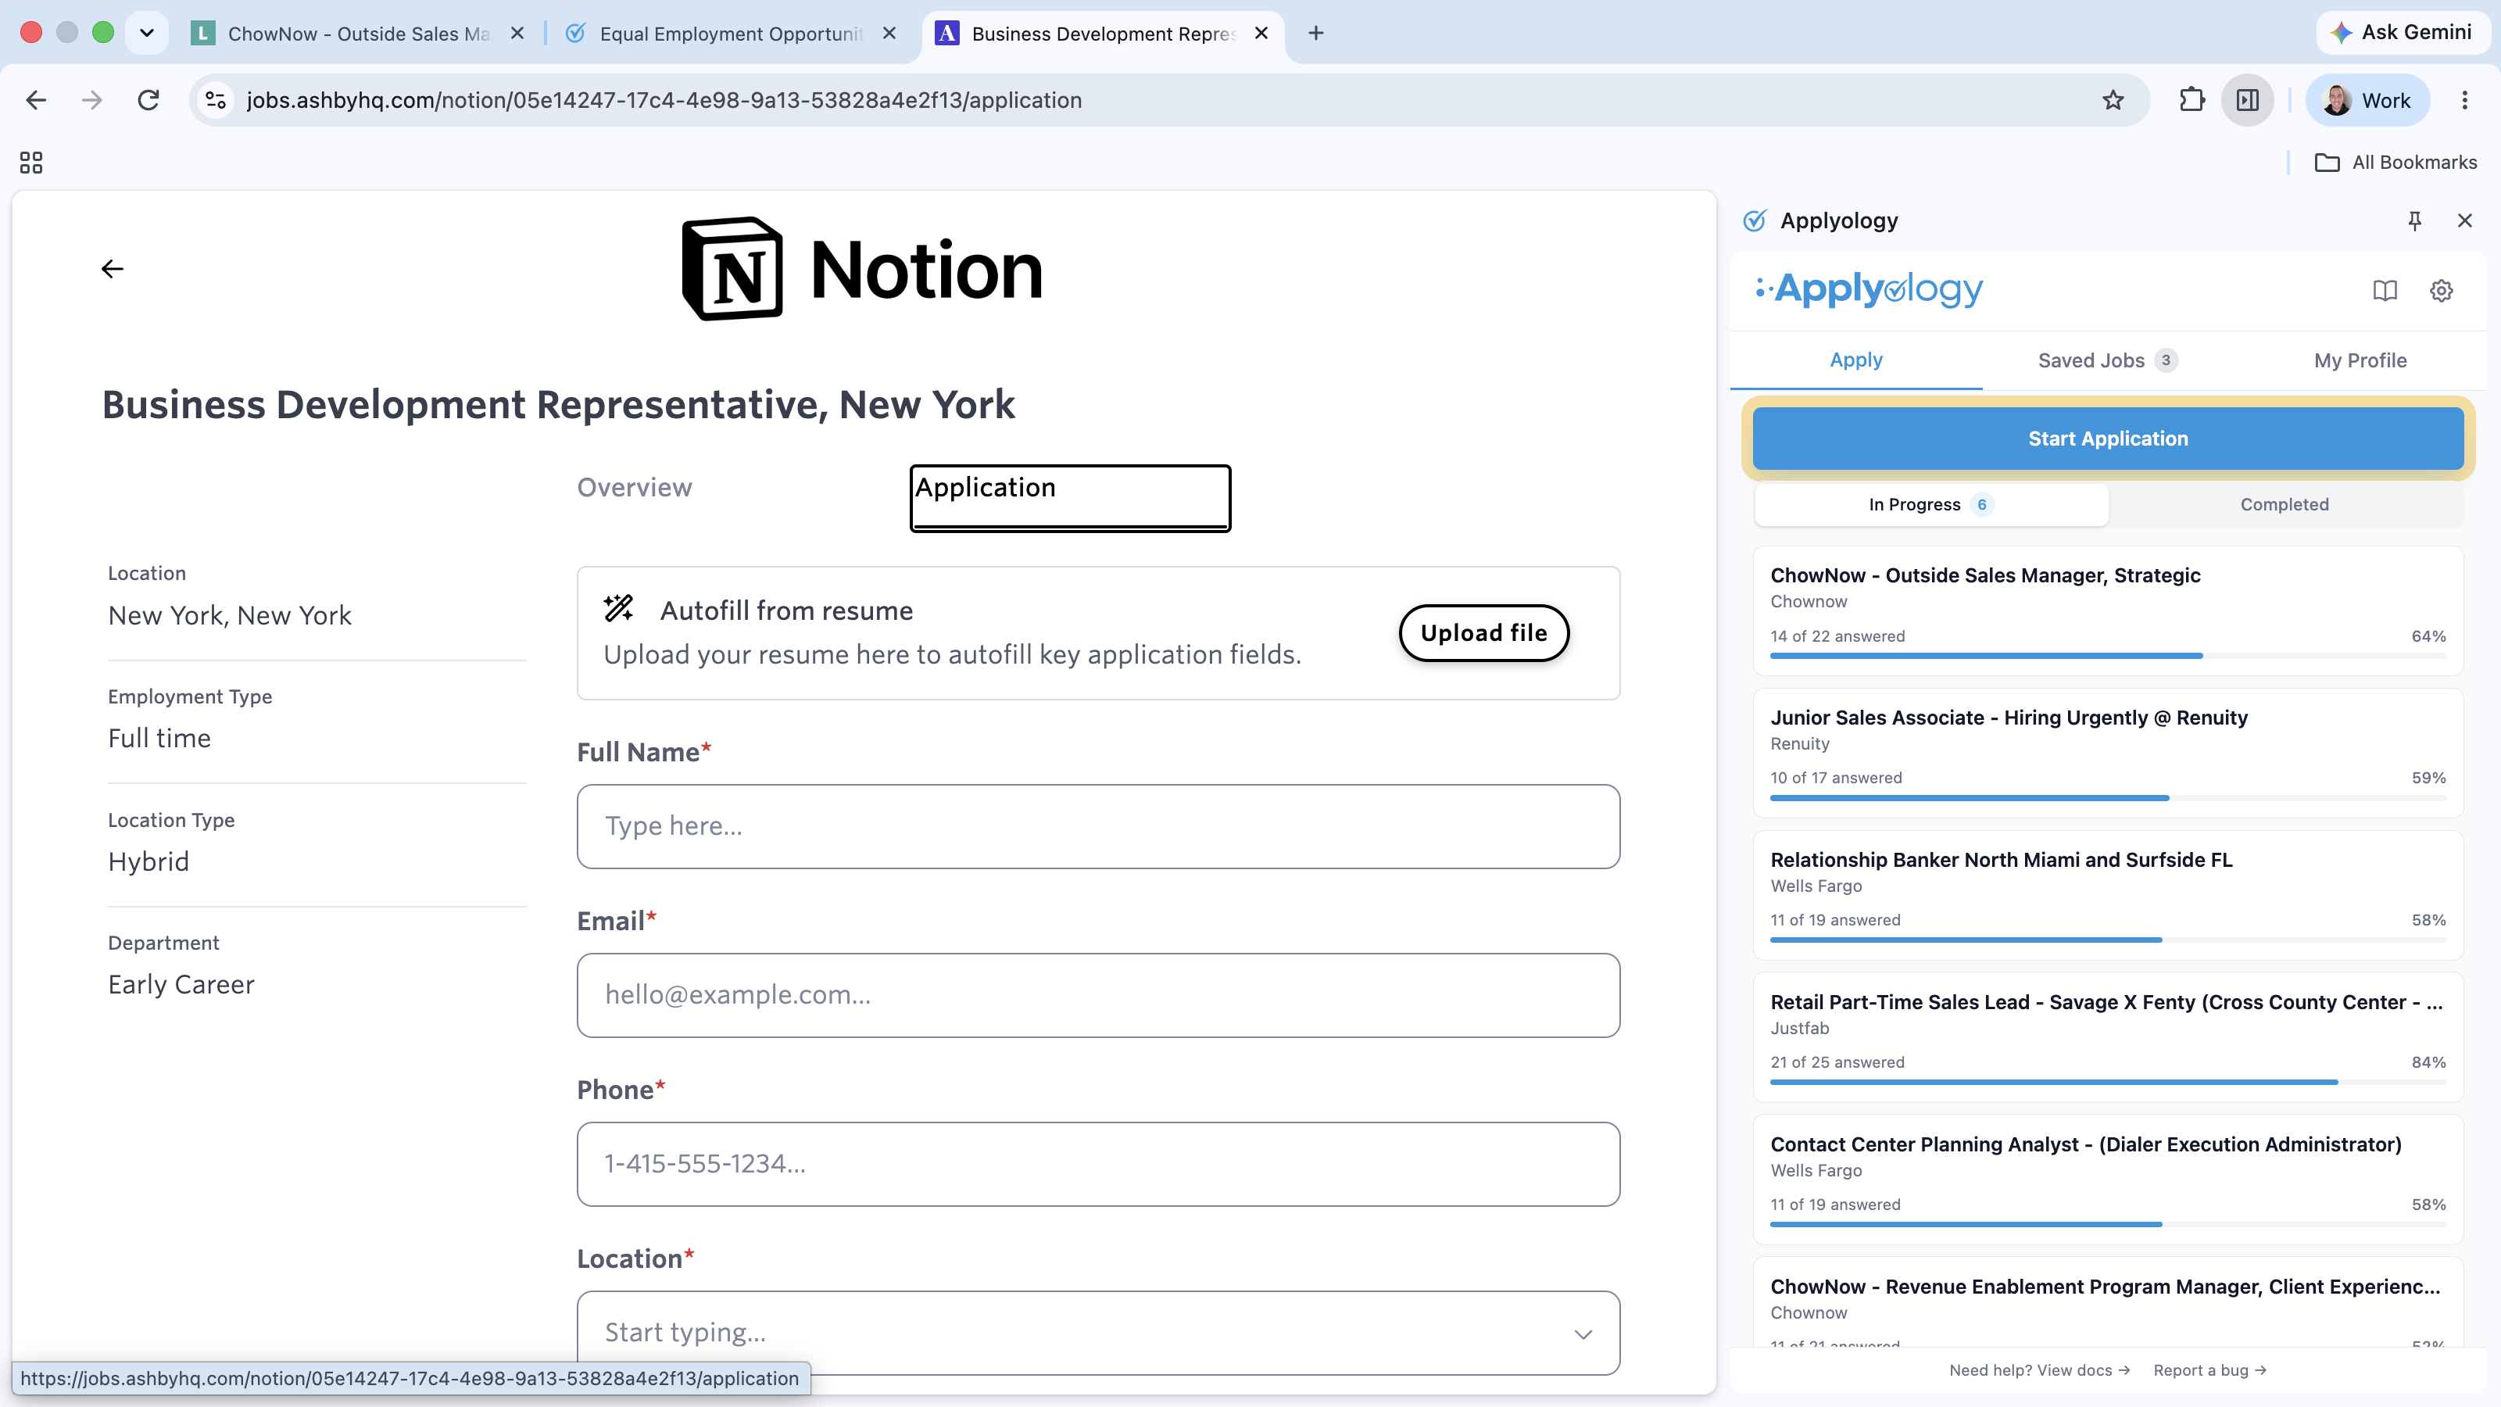Close the ChowNow Outside Sales tab
The image size is (2501, 1407).
coord(517,33)
